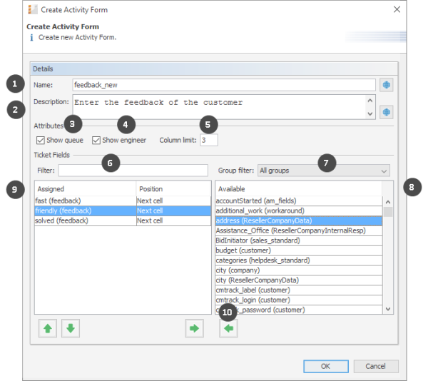
Task: Click the globe icon beside Description box
Action: (x=387, y=112)
